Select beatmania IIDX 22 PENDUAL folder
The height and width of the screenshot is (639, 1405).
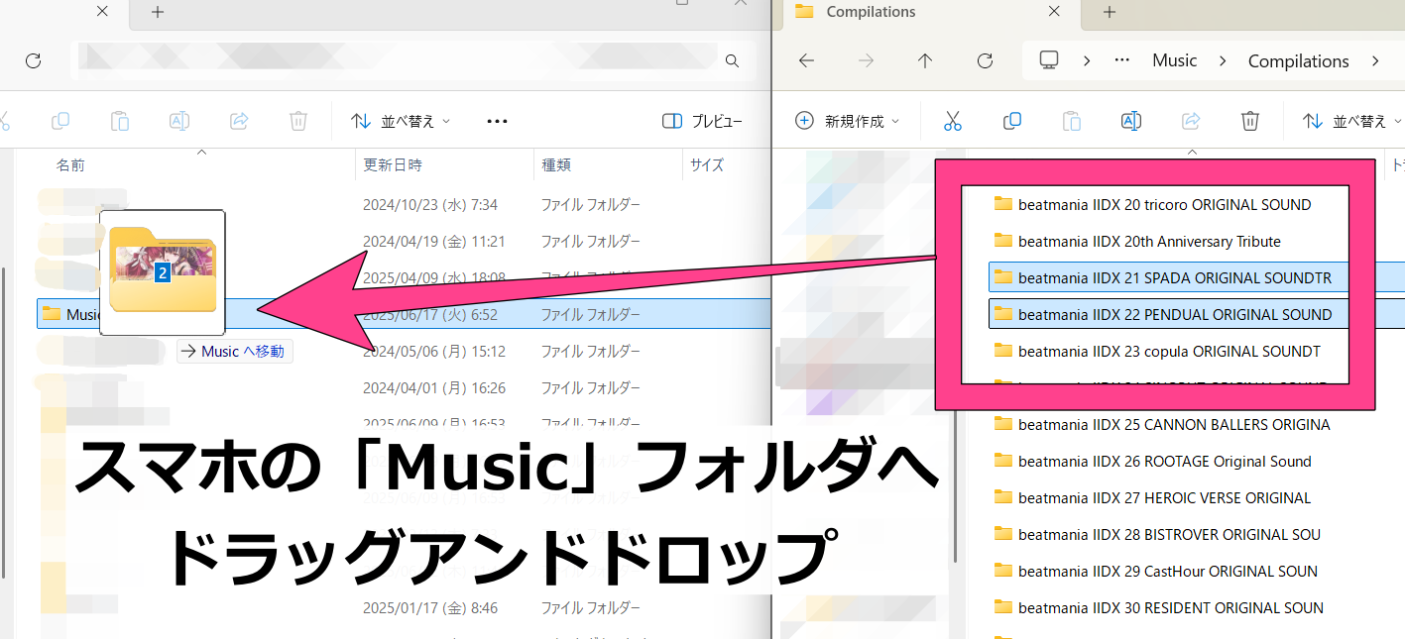pos(1162,314)
